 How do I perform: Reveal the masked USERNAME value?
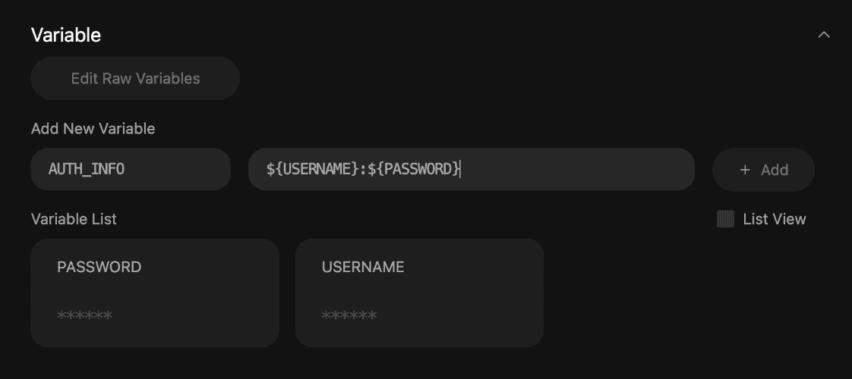click(349, 315)
